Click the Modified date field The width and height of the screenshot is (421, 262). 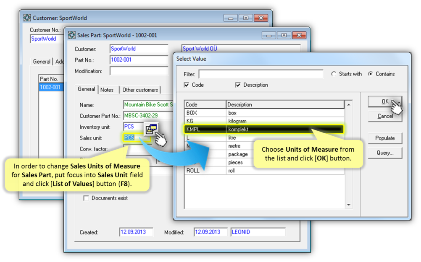[x=210, y=232]
